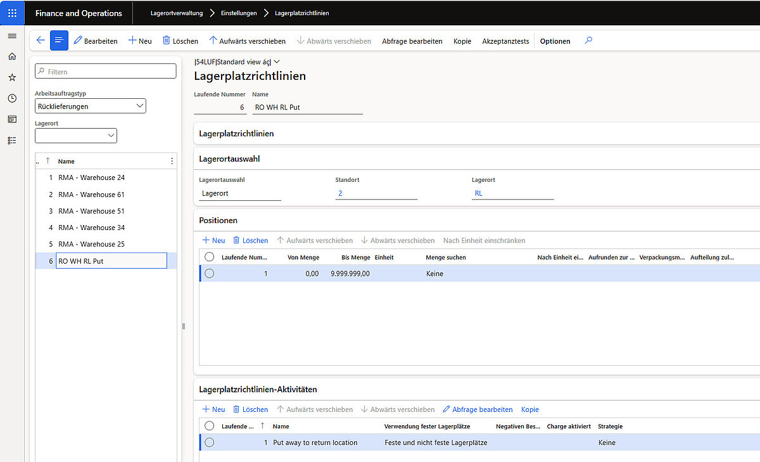Open column options via three-dot icon in Name header

click(171, 161)
